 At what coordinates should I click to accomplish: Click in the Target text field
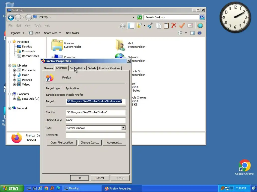(x=96, y=101)
